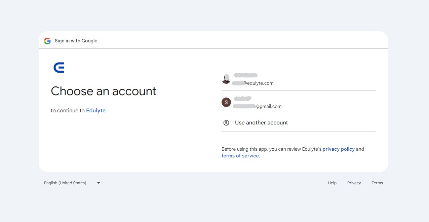Click the Sign in with Google header text

(x=76, y=41)
